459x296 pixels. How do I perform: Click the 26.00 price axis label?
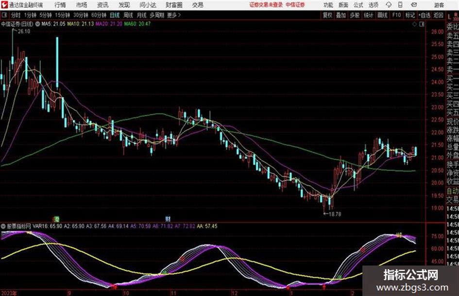point(437,32)
